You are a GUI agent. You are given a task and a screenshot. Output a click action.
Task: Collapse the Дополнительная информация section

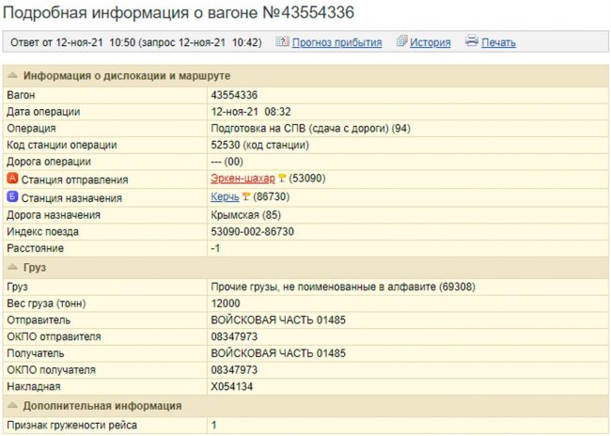pos(12,406)
